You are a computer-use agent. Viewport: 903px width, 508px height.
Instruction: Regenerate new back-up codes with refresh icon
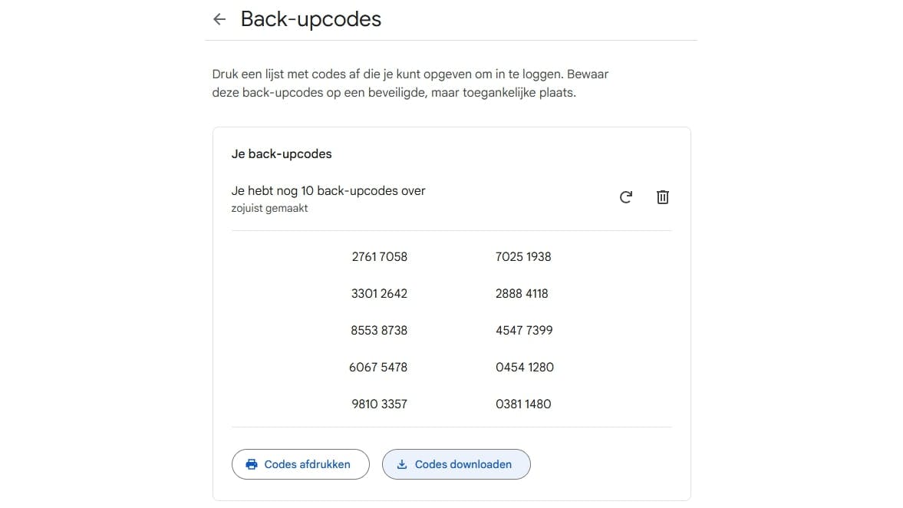(x=626, y=197)
